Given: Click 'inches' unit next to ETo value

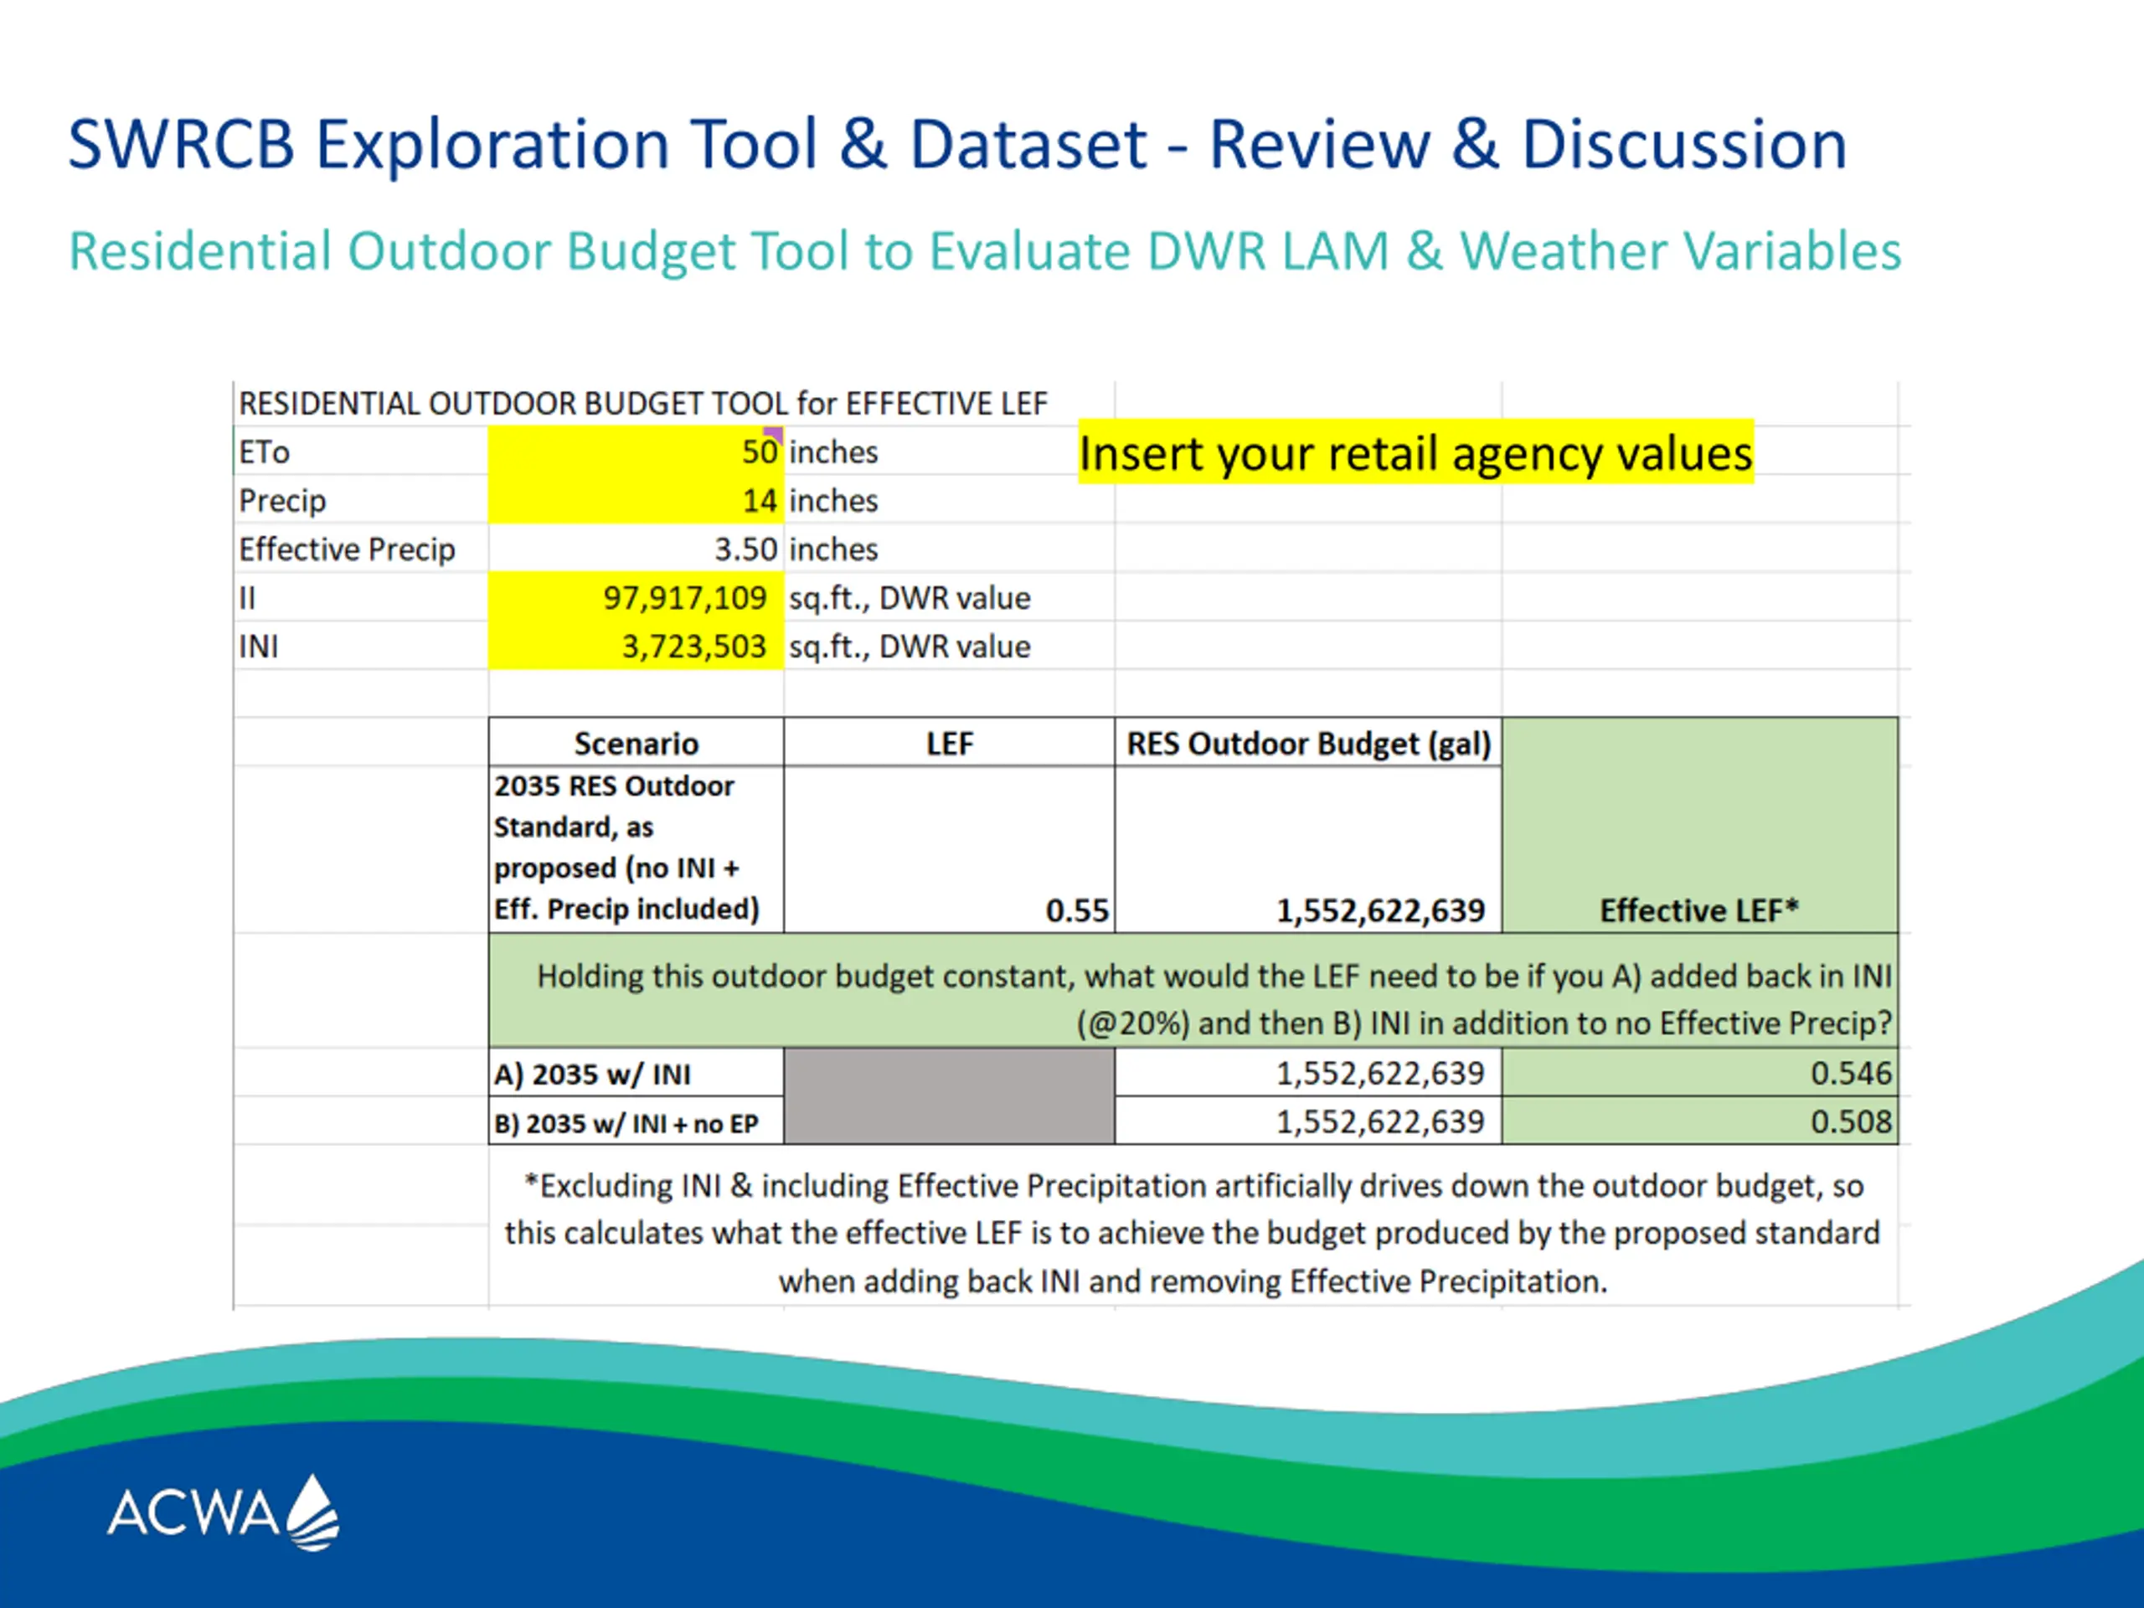Looking at the screenshot, I should pos(833,452).
